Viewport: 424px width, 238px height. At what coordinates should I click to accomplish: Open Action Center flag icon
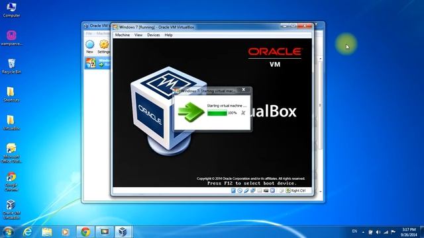(393, 232)
